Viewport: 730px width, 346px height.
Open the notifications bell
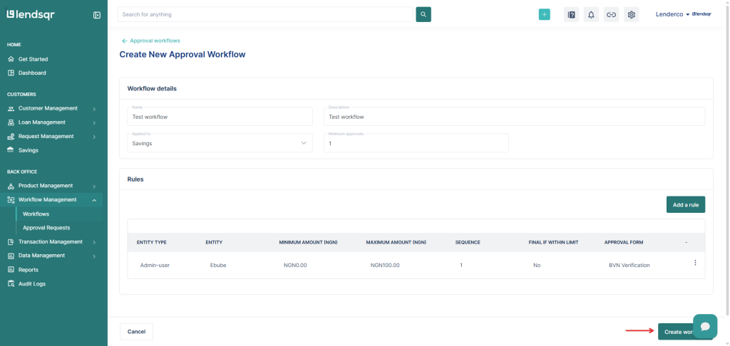[591, 14]
